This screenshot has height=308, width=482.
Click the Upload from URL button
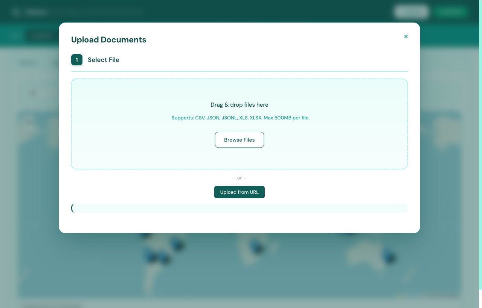point(239,192)
